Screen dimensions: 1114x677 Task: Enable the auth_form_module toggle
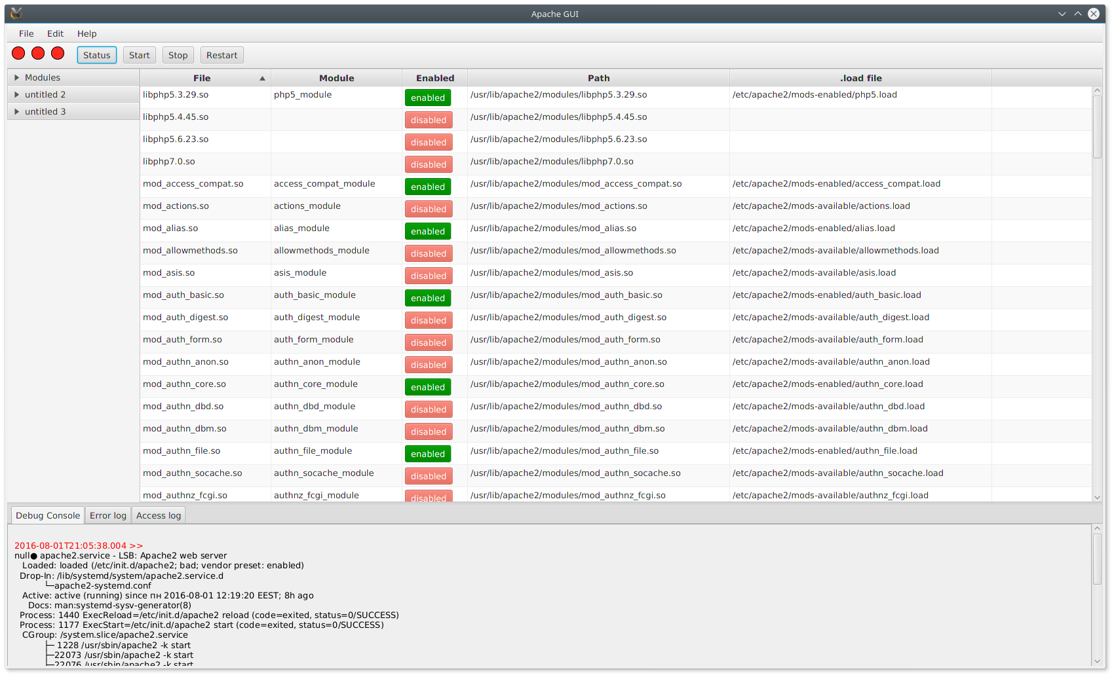(429, 342)
